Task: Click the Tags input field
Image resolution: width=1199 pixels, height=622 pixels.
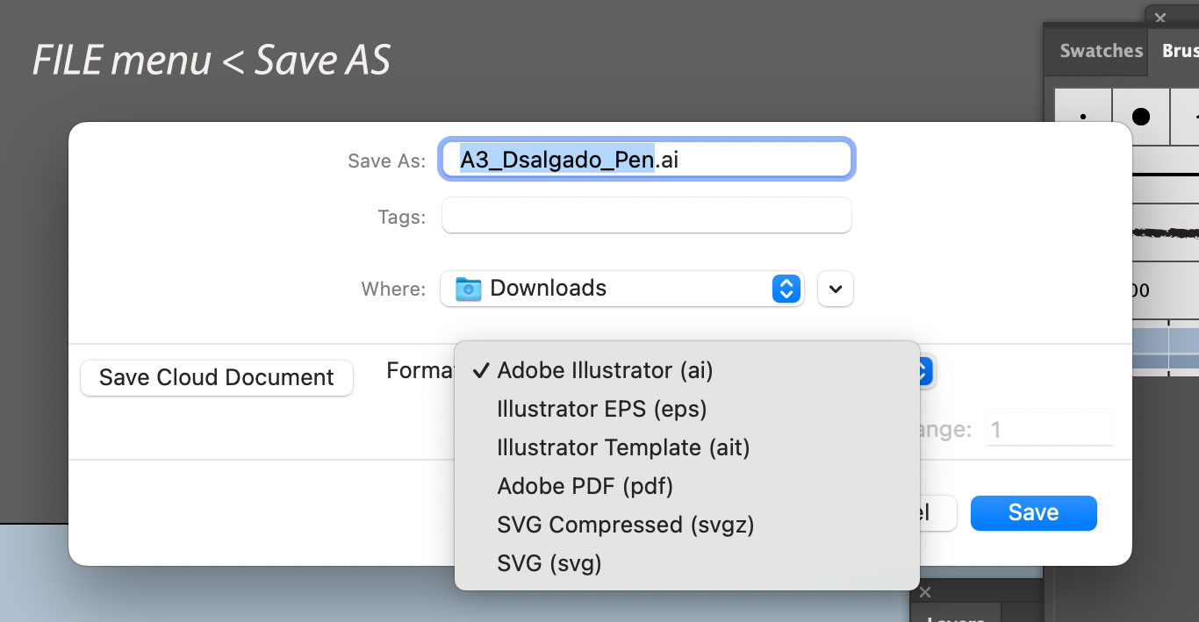Action: tap(645, 216)
